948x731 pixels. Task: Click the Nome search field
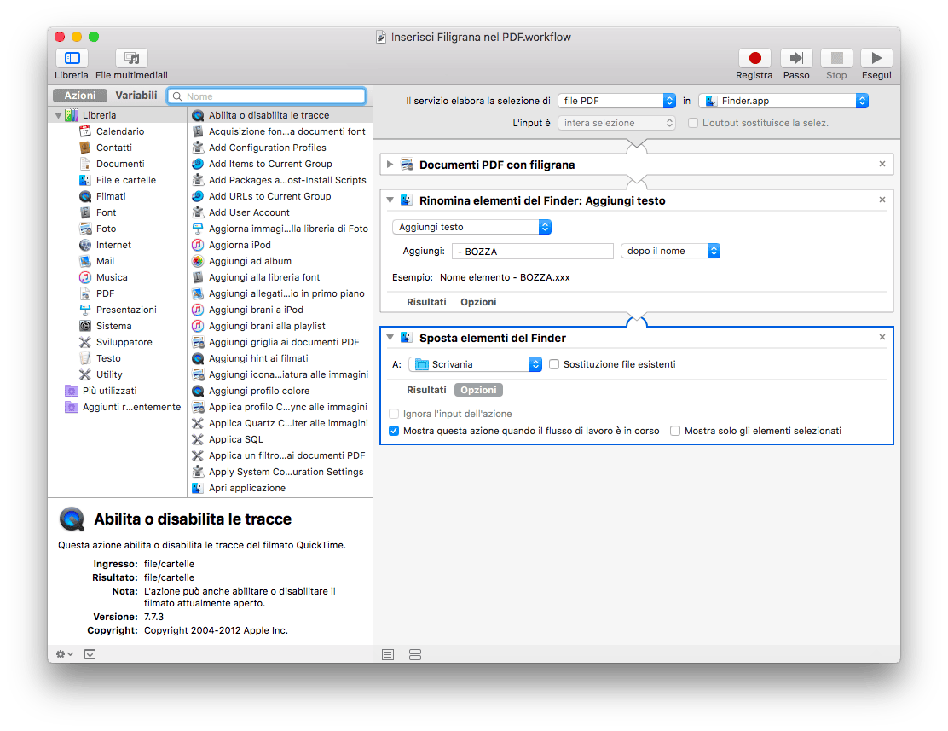(267, 96)
